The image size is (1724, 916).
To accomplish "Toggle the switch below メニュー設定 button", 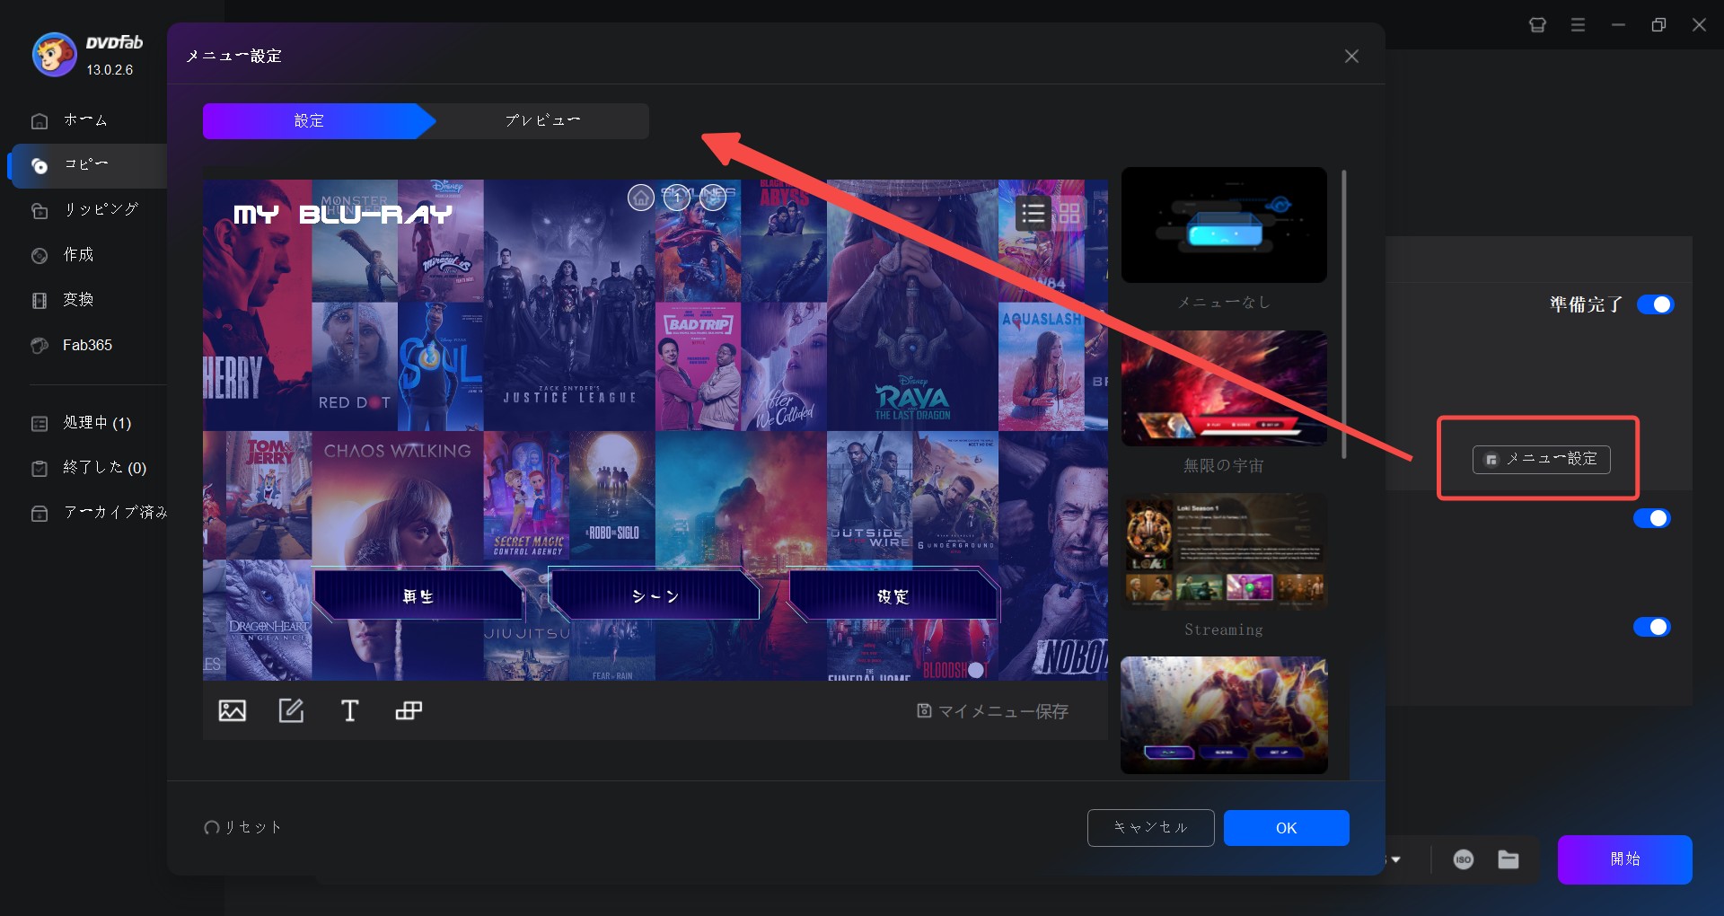I will (1651, 518).
